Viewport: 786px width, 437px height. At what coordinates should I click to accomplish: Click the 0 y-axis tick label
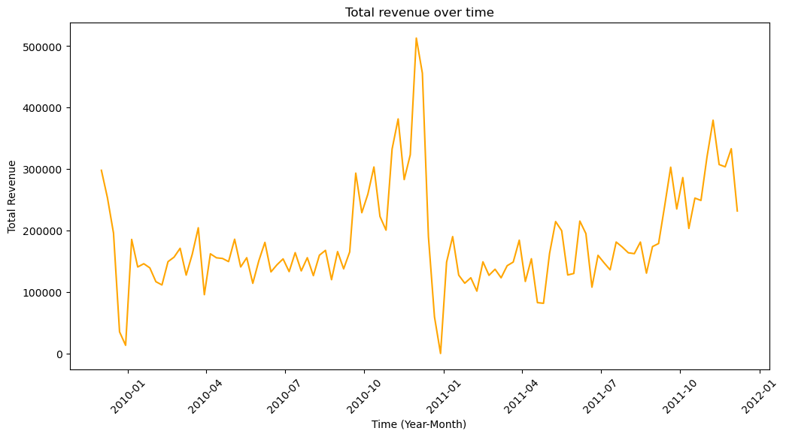59,354
